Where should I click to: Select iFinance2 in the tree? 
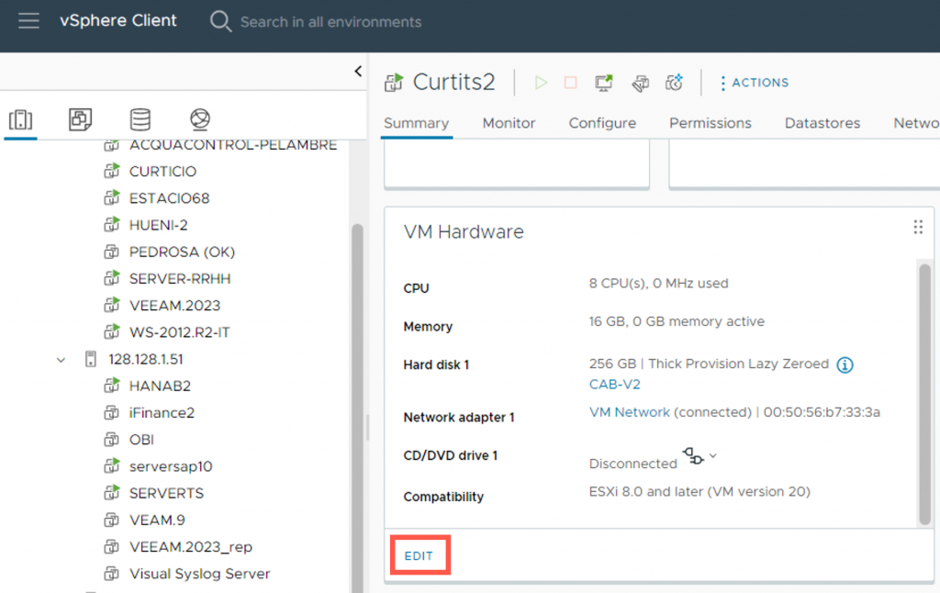point(162,413)
